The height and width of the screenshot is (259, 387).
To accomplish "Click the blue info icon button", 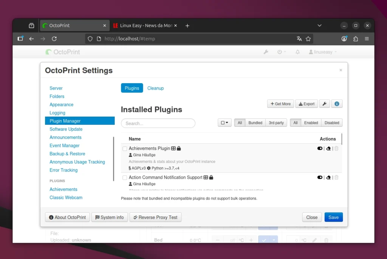I will click(x=337, y=104).
